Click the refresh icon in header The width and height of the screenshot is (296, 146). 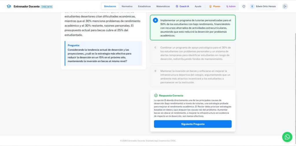(244, 6)
